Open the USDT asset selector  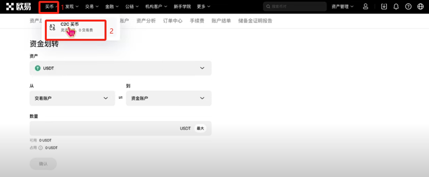pyautogui.click(x=120, y=68)
